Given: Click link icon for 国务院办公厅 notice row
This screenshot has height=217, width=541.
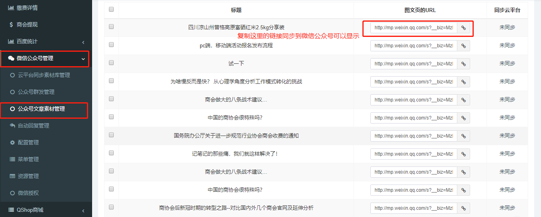Looking at the screenshot, I should coord(463,136).
